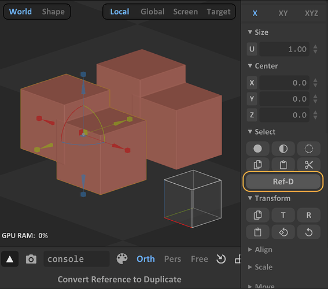Increase Center X with up stepper
The height and width of the screenshot is (289, 328).
tap(315, 80)
